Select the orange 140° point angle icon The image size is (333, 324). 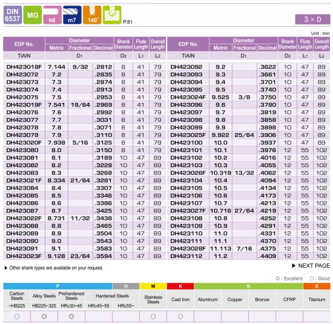pyautogui.click(x=92, y=15)
